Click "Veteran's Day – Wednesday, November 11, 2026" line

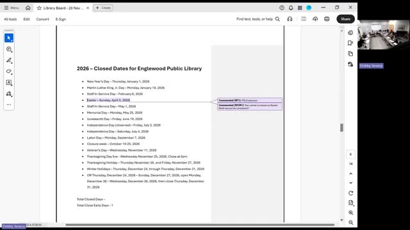tap(122, 150)
